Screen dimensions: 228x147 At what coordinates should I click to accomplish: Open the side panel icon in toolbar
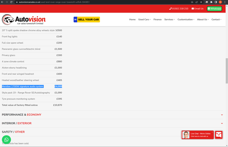[216, 2]
